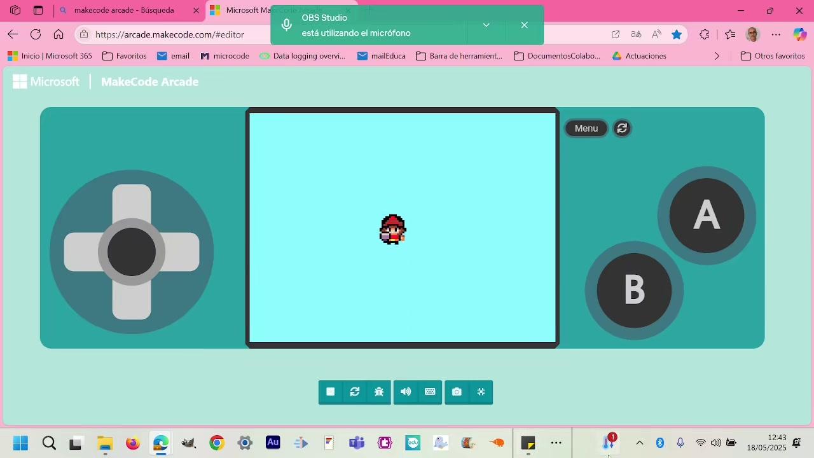Restart the simulator from the bottom toolbar

355,392
